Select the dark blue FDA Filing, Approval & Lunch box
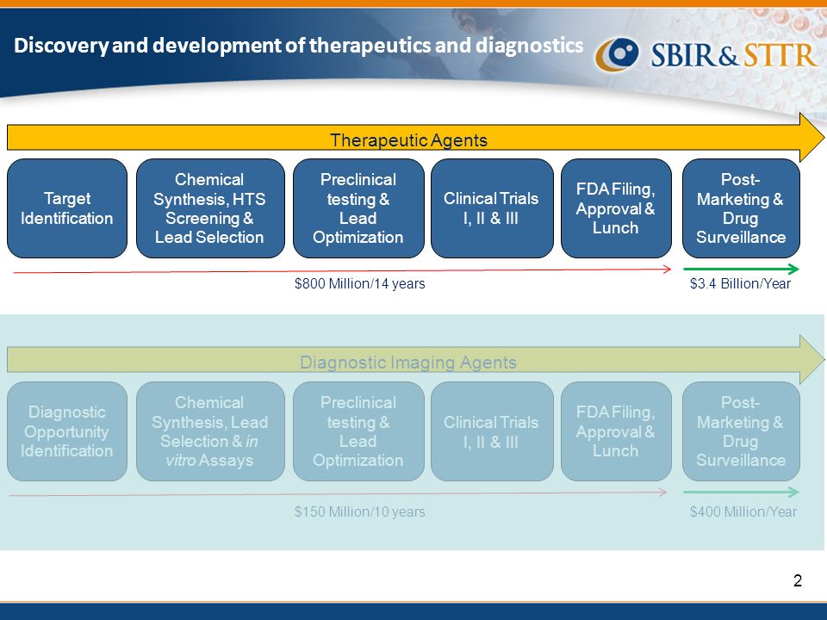 coord(615,208)
